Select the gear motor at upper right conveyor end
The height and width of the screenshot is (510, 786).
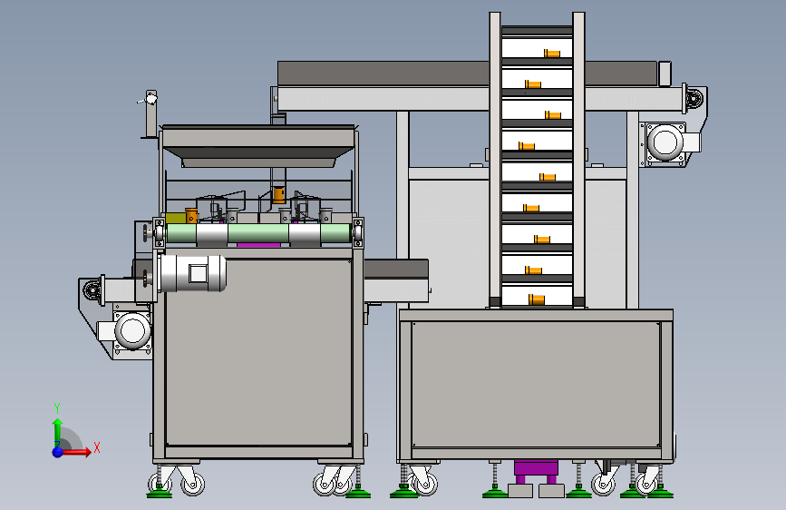666,142
